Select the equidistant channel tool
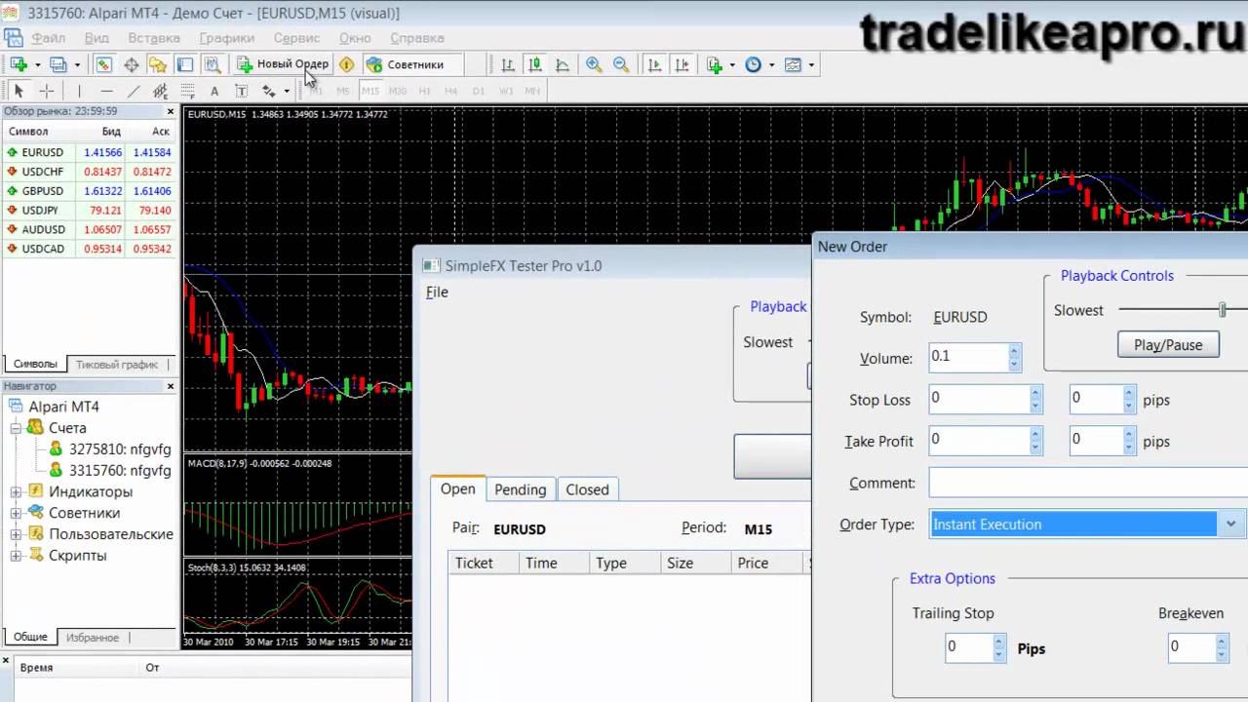1248x702 pixels. coord(161,91)
